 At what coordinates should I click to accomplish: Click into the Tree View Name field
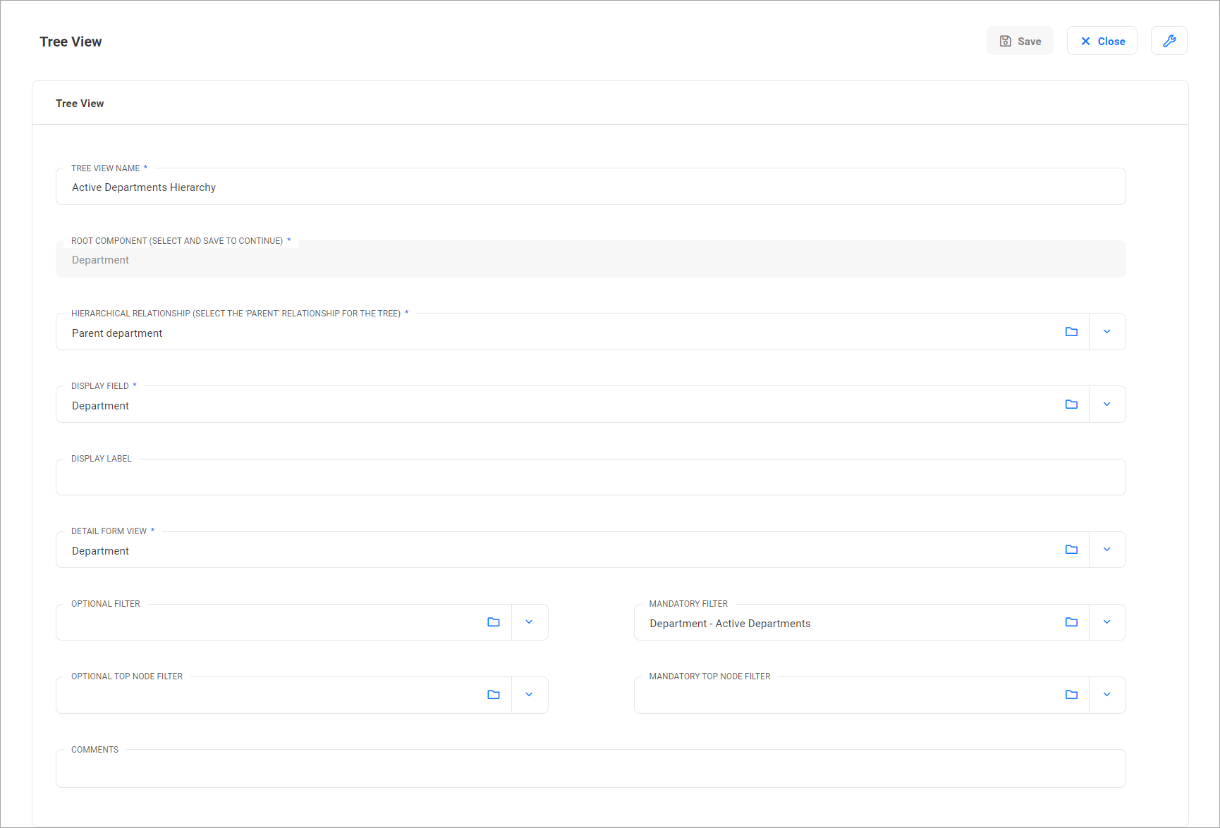click(590, 187)
